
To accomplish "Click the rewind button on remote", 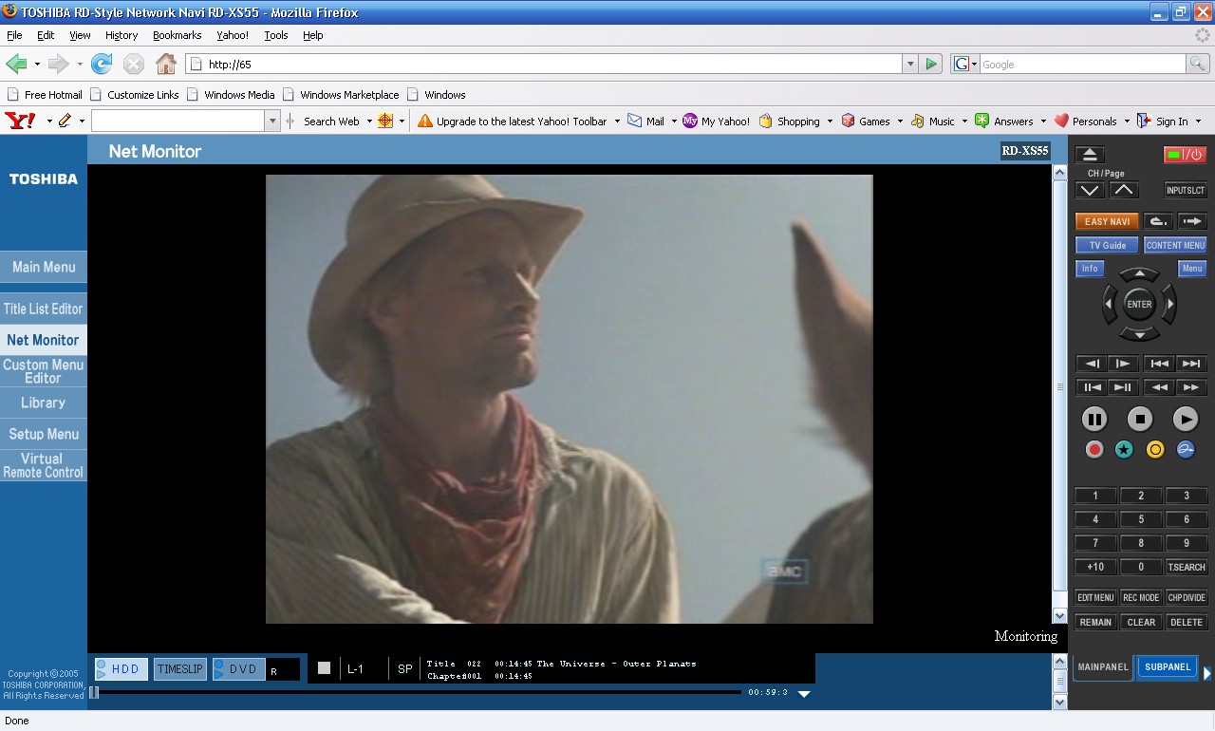I will [x=1159, y=387].
